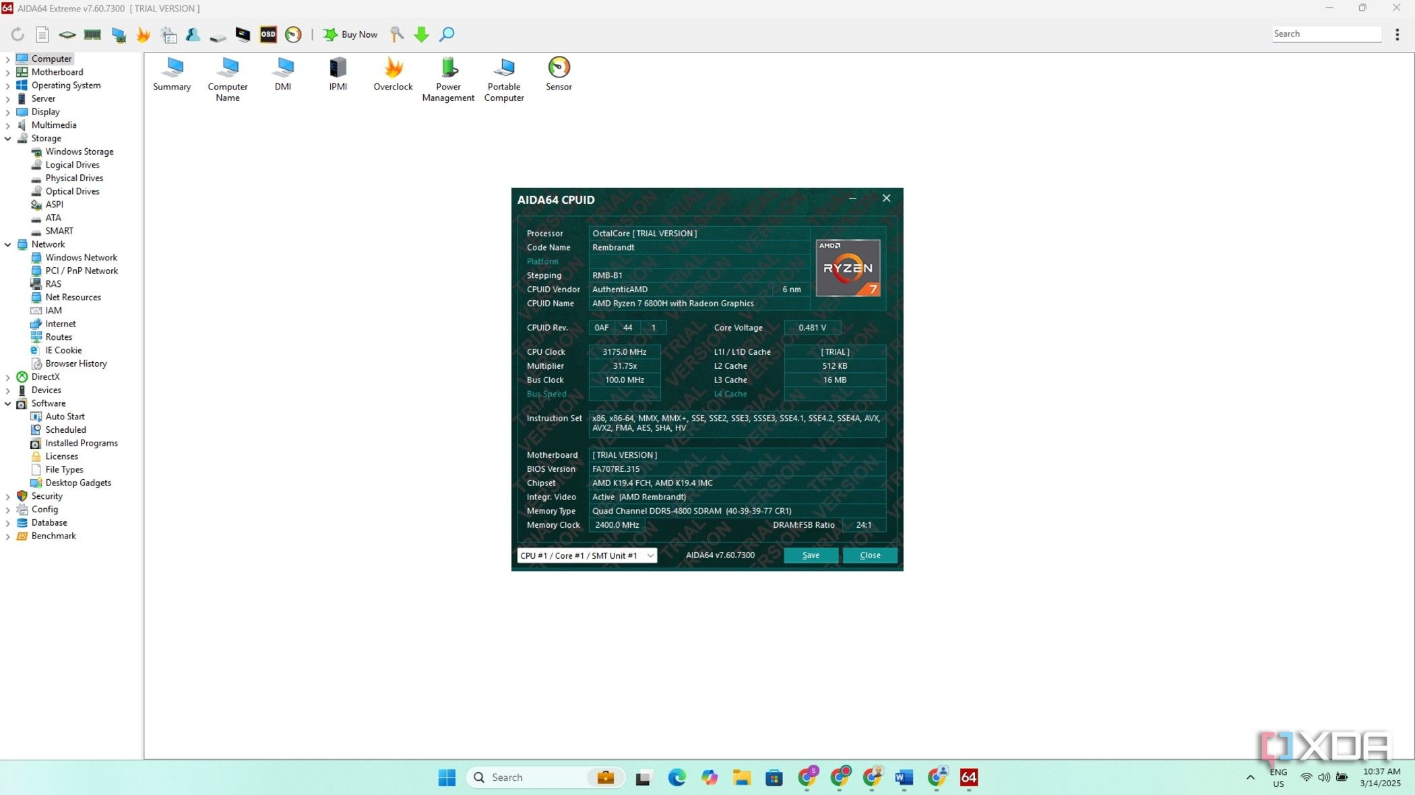The image size is (1415, 795).
Task: Open the Summary page icon
Action: (x=172, y=74)
